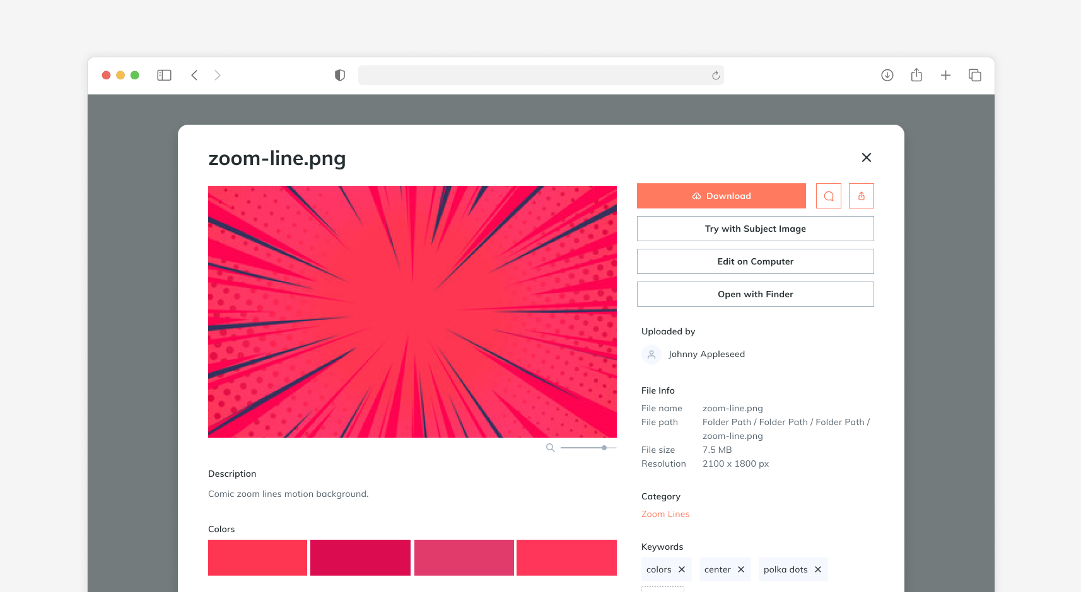The image size is (1081, 592).
Task: Show all tabs using the tab overview icon
Action: [x=974, y=75]
